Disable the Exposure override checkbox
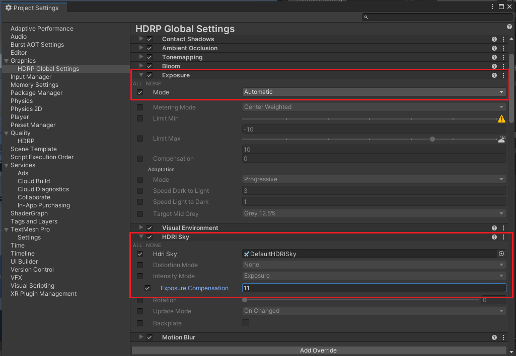This screenshot has height=356, width=516. [150, 75]
